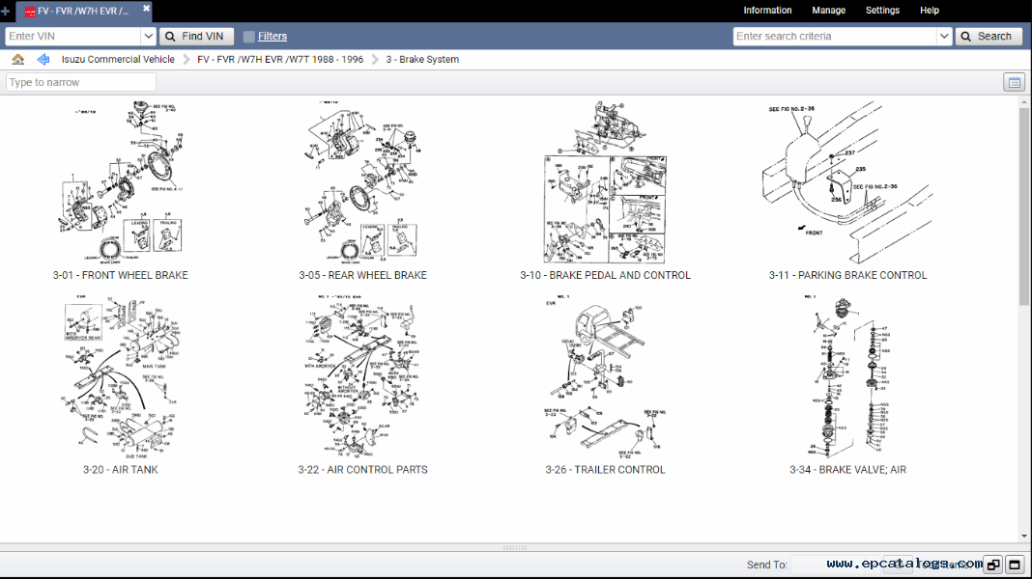Open 3-26 Trailer Control diagram thumbnail
Viewport: 1032px width, 579px height.
click(606, 376)
